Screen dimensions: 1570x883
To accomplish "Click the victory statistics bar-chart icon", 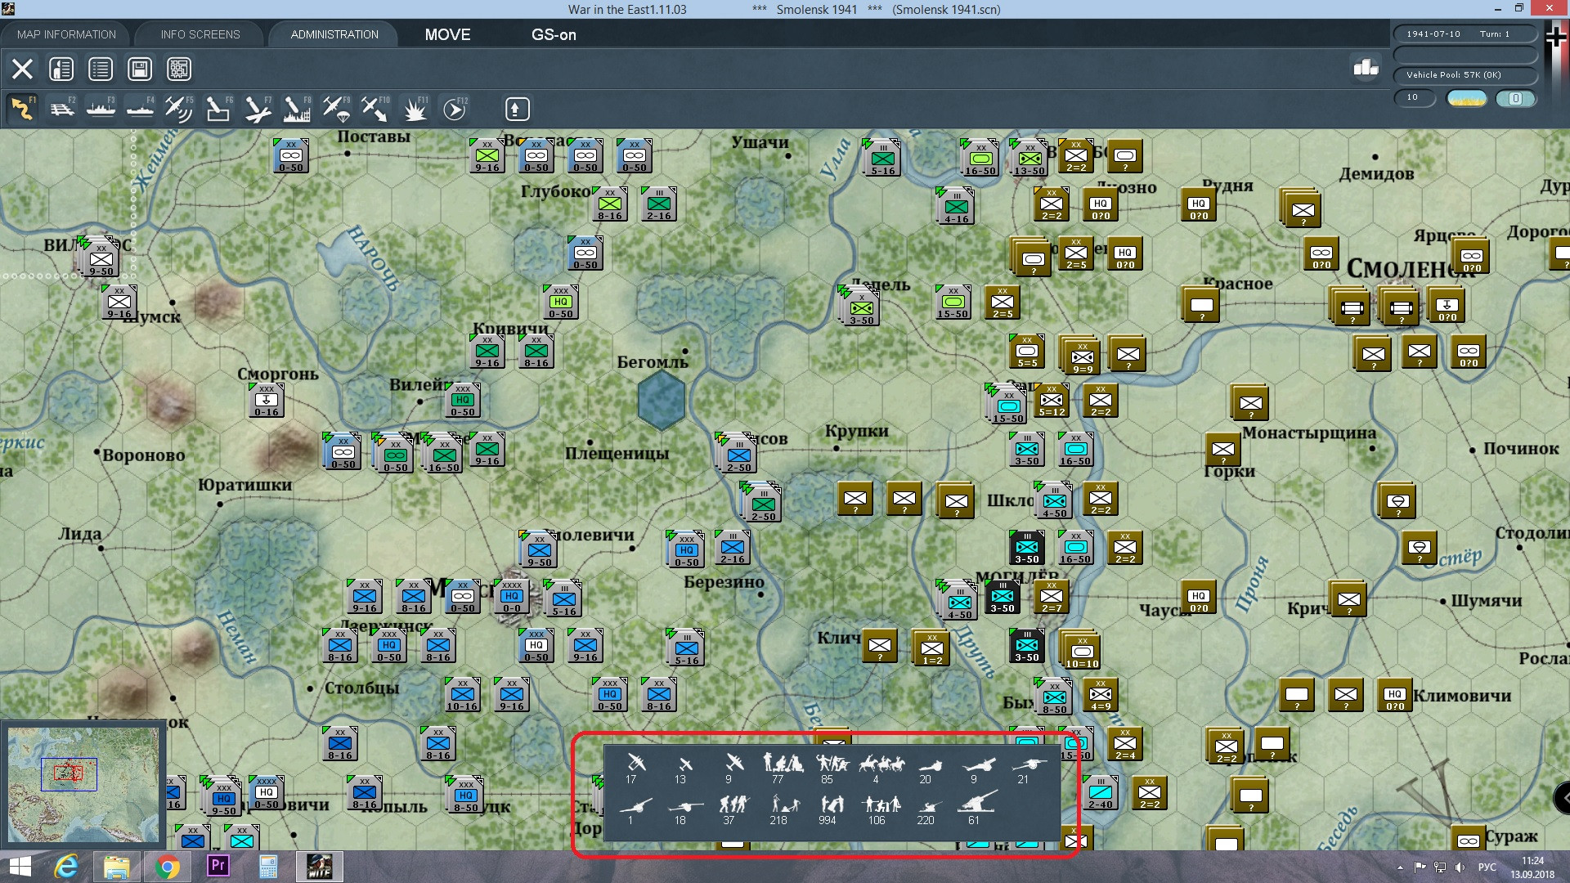I will point(1366,68).
